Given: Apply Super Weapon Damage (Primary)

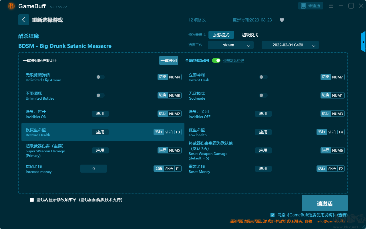Looking at the screenshot, I should tap(100, 150).
